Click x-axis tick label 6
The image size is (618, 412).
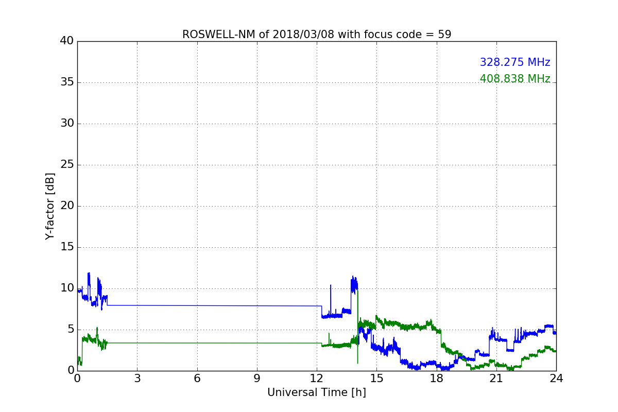(x=197, y=378)
